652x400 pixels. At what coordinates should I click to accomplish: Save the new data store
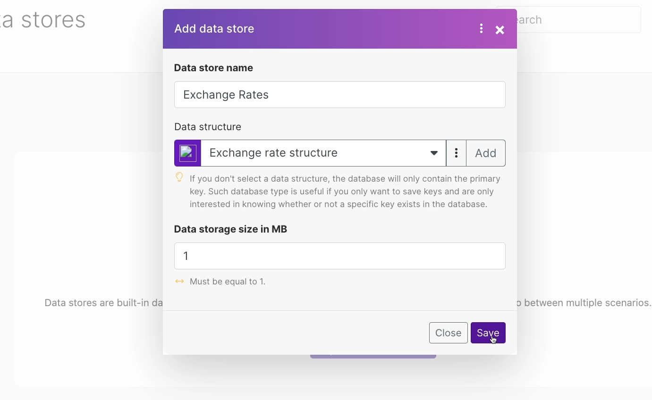click(x=488, y=333)
